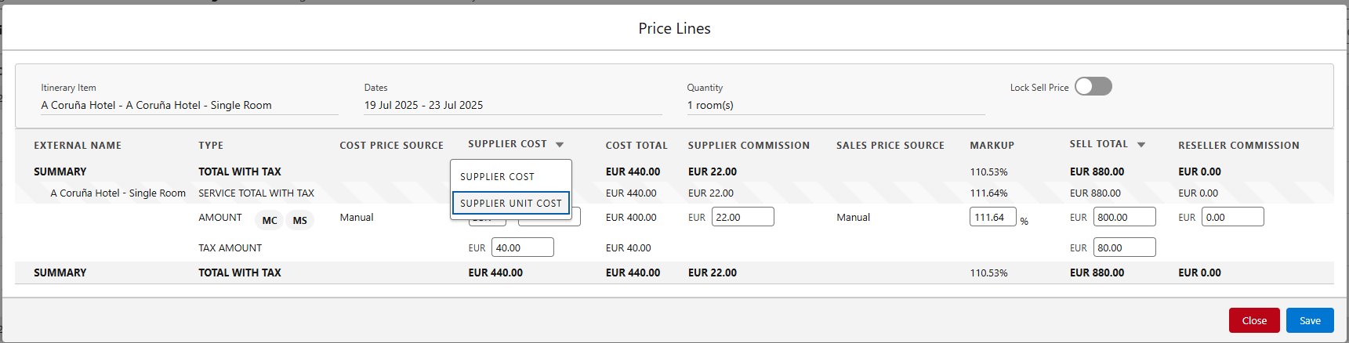Viewport: 1349px width, 343px height.
Task: Open the Supplier Cost column dropdown arrow
Action: (560, 145)
